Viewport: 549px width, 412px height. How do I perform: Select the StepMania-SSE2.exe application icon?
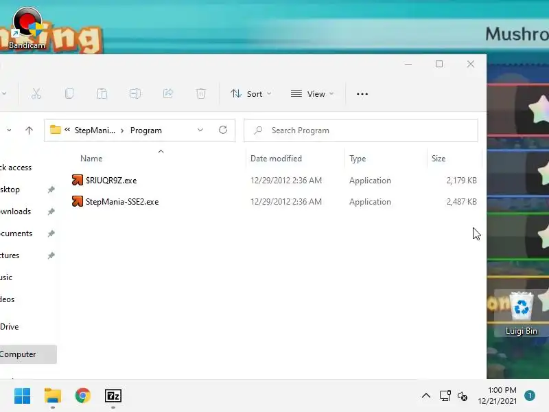[78, 201]
